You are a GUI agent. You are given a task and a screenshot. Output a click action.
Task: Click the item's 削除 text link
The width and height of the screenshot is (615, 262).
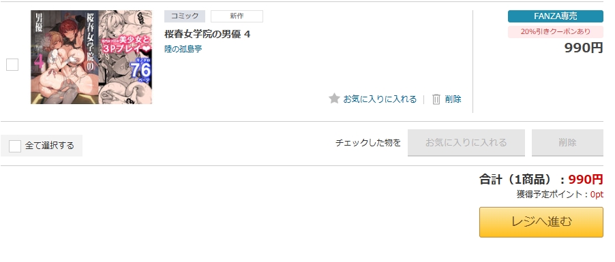pos(453,99)
